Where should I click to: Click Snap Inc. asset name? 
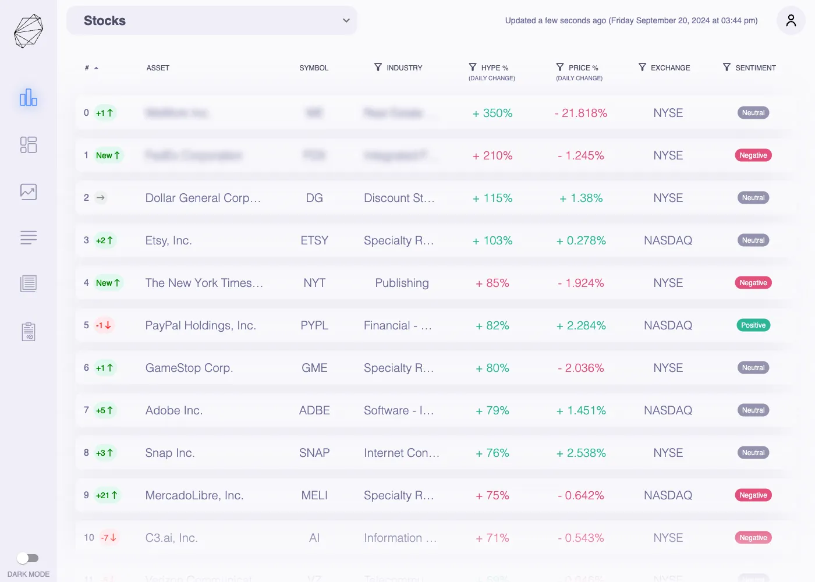pos(170,453)
